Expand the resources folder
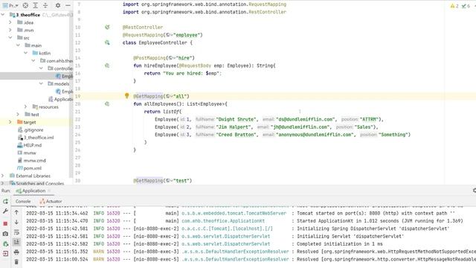Image resolution: width=476 pixels, height=268 pixels. pyautogui.click(x=25, y=106)
